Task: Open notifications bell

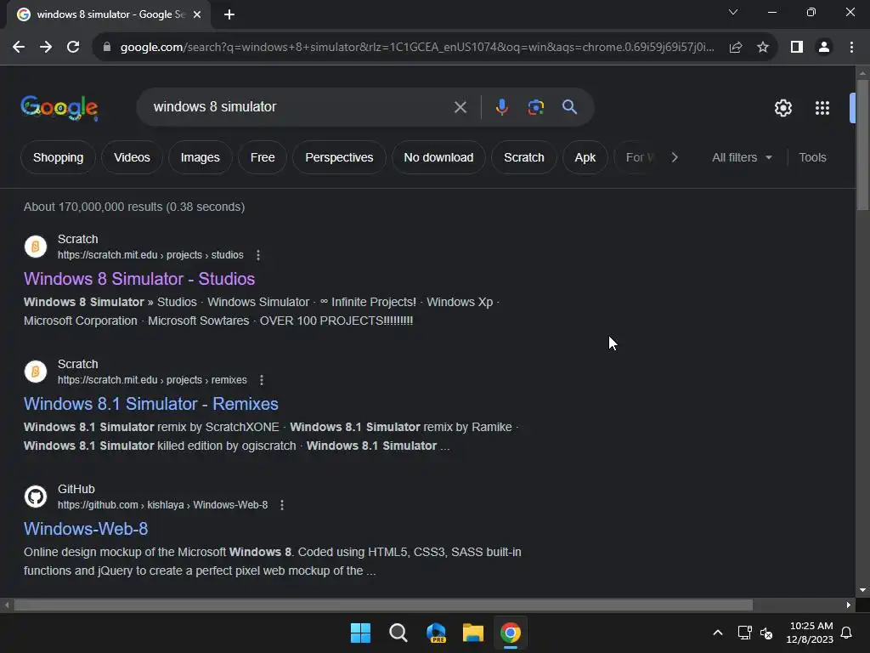Action: coord(846,633)
